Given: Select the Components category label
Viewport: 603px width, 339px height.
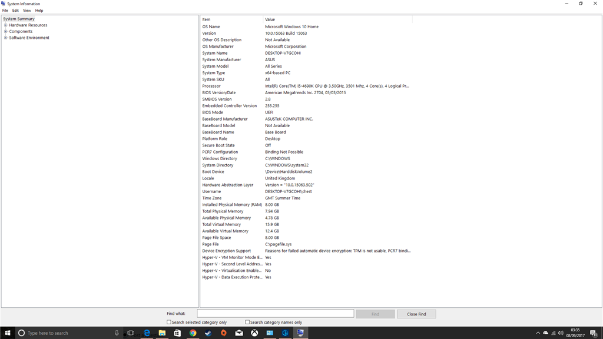Looking at the screenshot, I should (21, 32).
